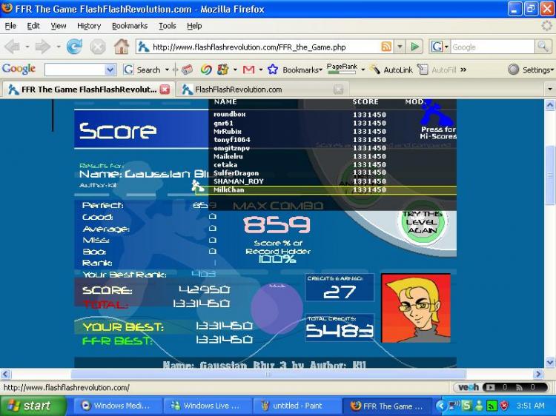Click the Firefox activity throbber icon

(546, 25)
